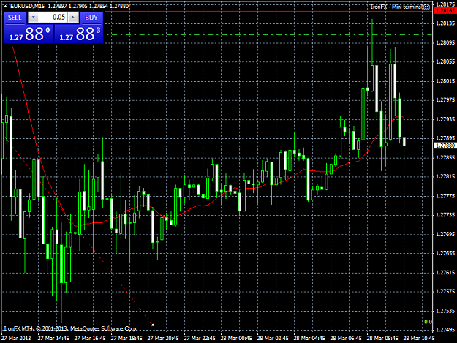Click the 1.27775 price scale label

[x=445, y=196]
